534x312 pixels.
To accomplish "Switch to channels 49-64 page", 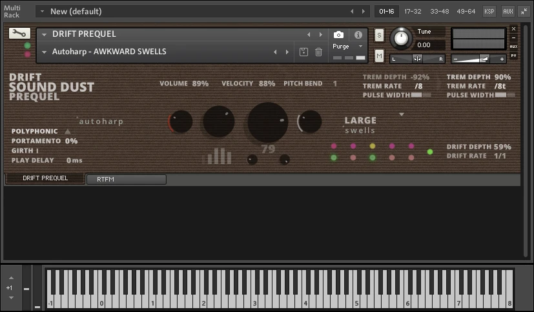I will coord(466,11).
